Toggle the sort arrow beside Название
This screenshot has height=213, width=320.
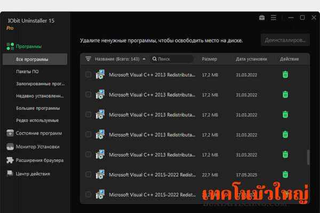pos(144,59)
